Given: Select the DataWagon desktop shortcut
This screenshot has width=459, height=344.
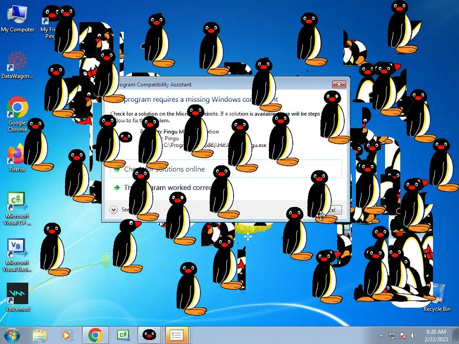Looking at the screenshot, I should tap(17, 65).
